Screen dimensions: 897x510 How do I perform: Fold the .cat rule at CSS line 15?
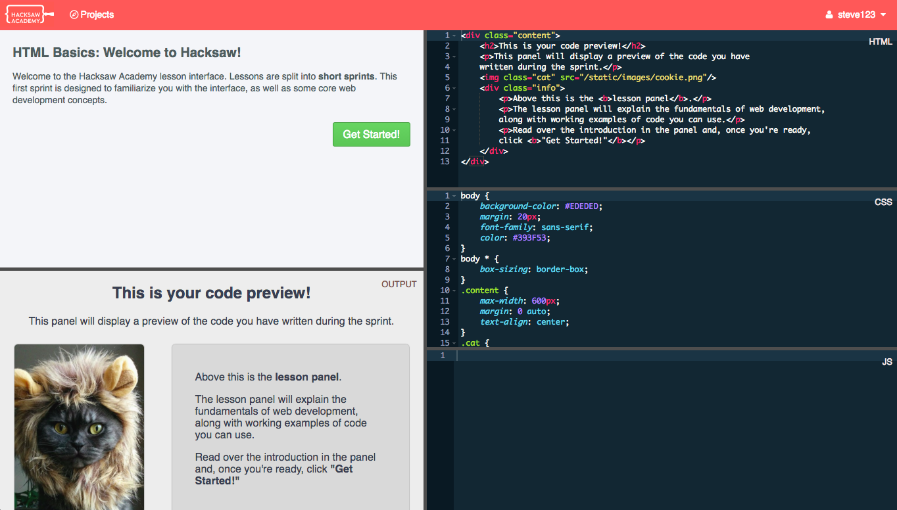454,343
